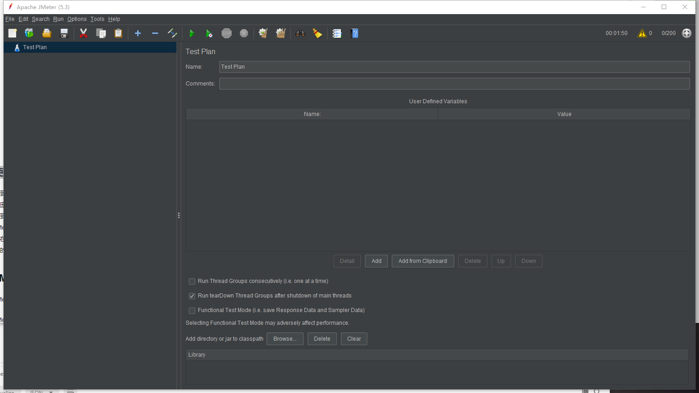Click the Down button
Screen dimensions: 699x393
(529, 261)
